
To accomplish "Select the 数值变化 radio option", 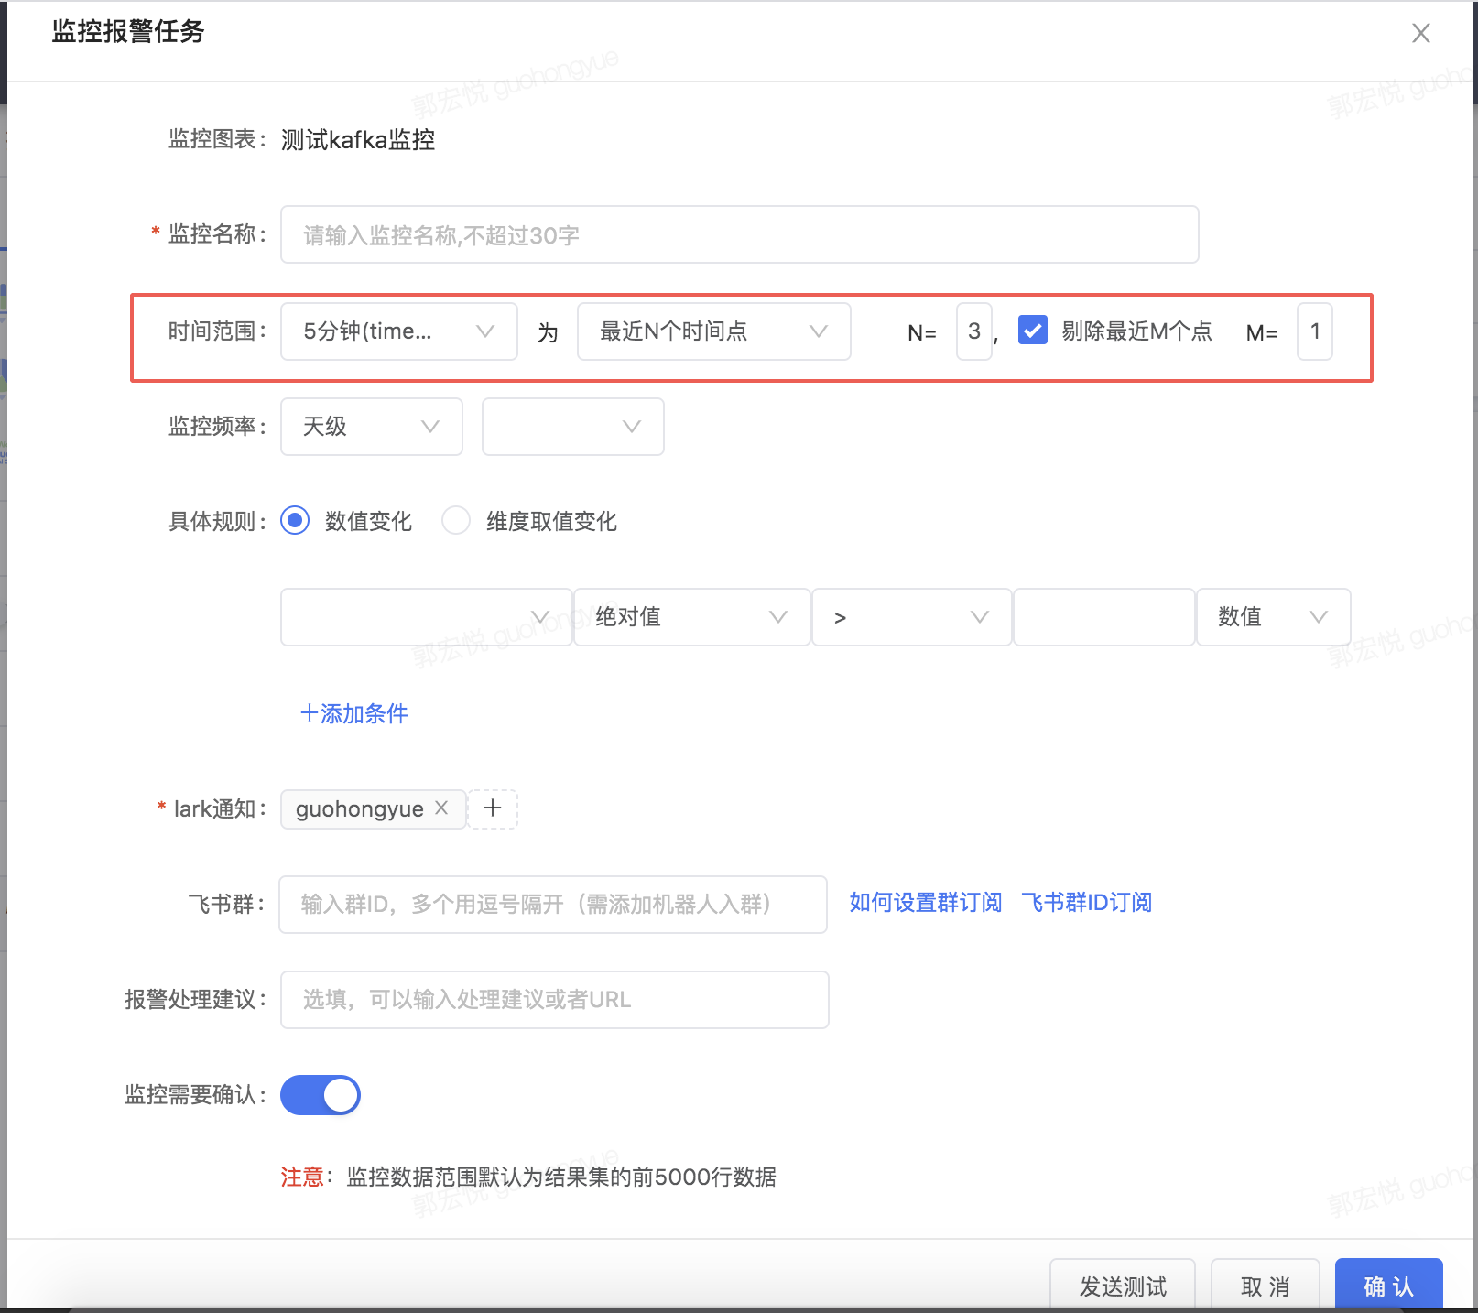I will click(295, 521).
